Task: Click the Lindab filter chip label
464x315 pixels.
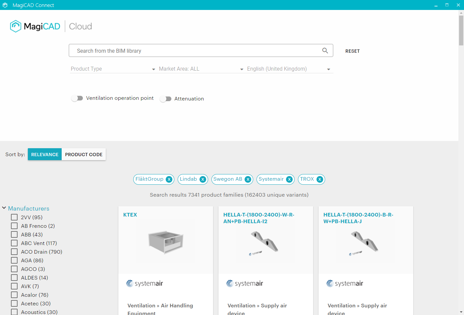Action: click(188, 179)
